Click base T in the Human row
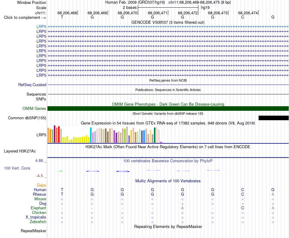This screenshot has width=289, height=238. (62, 190)
